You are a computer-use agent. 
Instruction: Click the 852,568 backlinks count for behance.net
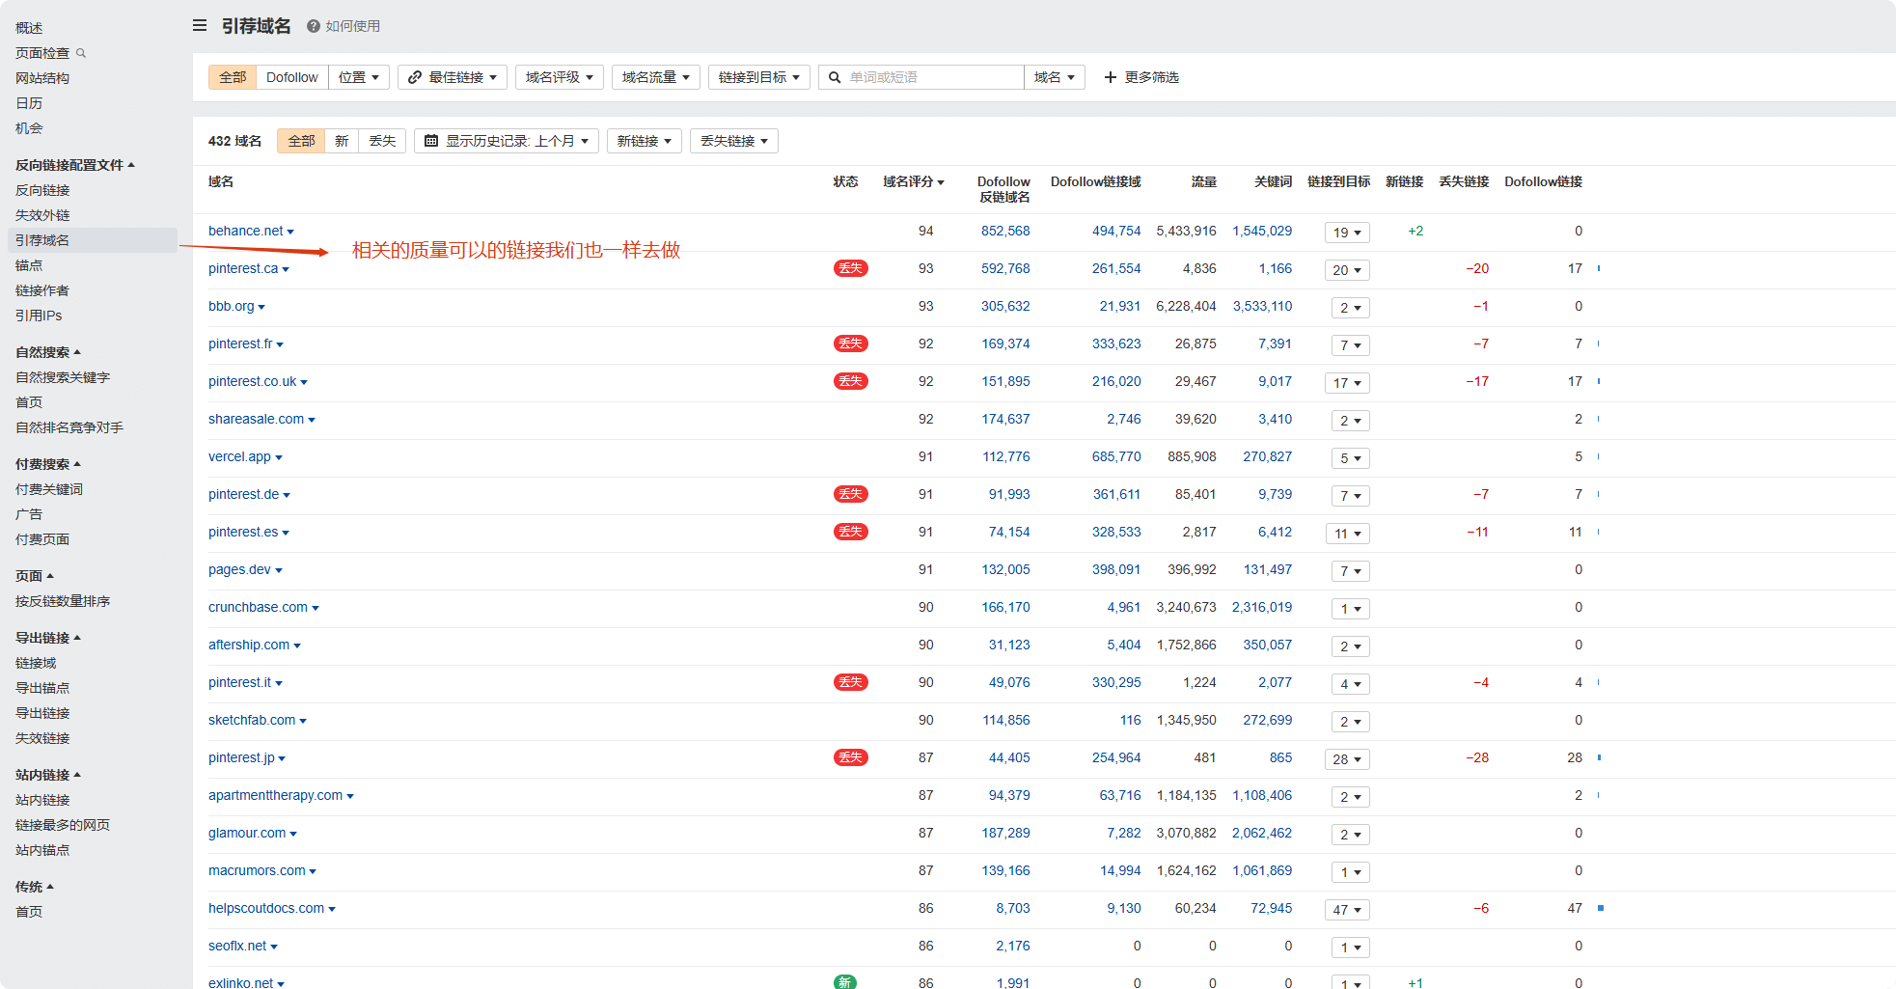1005,232
